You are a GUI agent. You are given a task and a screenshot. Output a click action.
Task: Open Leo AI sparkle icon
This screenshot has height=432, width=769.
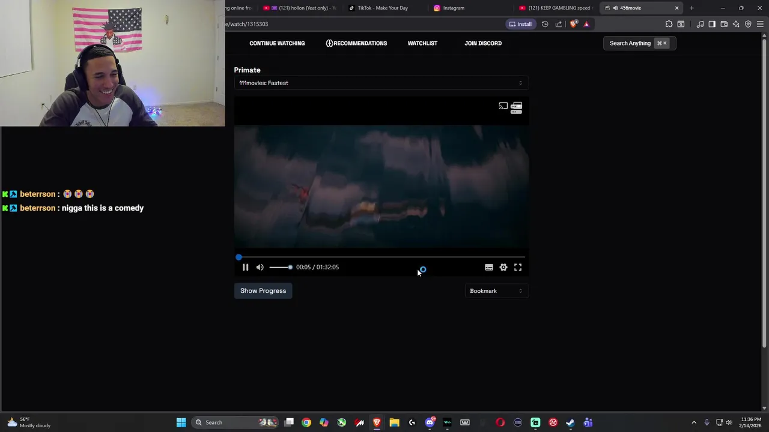[736, 24]
